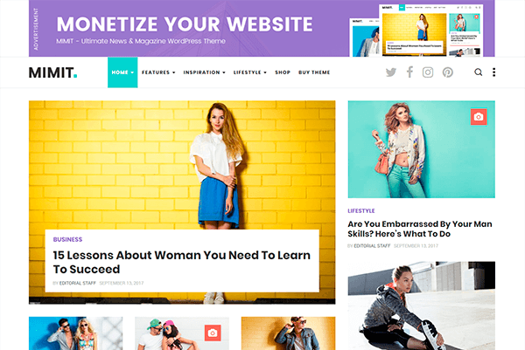Open the Pinterest social icon
Viewport: 525px width, 350px height.
(x=448, y=72)
